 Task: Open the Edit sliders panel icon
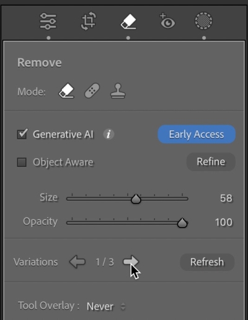click(x=48, y=21)
